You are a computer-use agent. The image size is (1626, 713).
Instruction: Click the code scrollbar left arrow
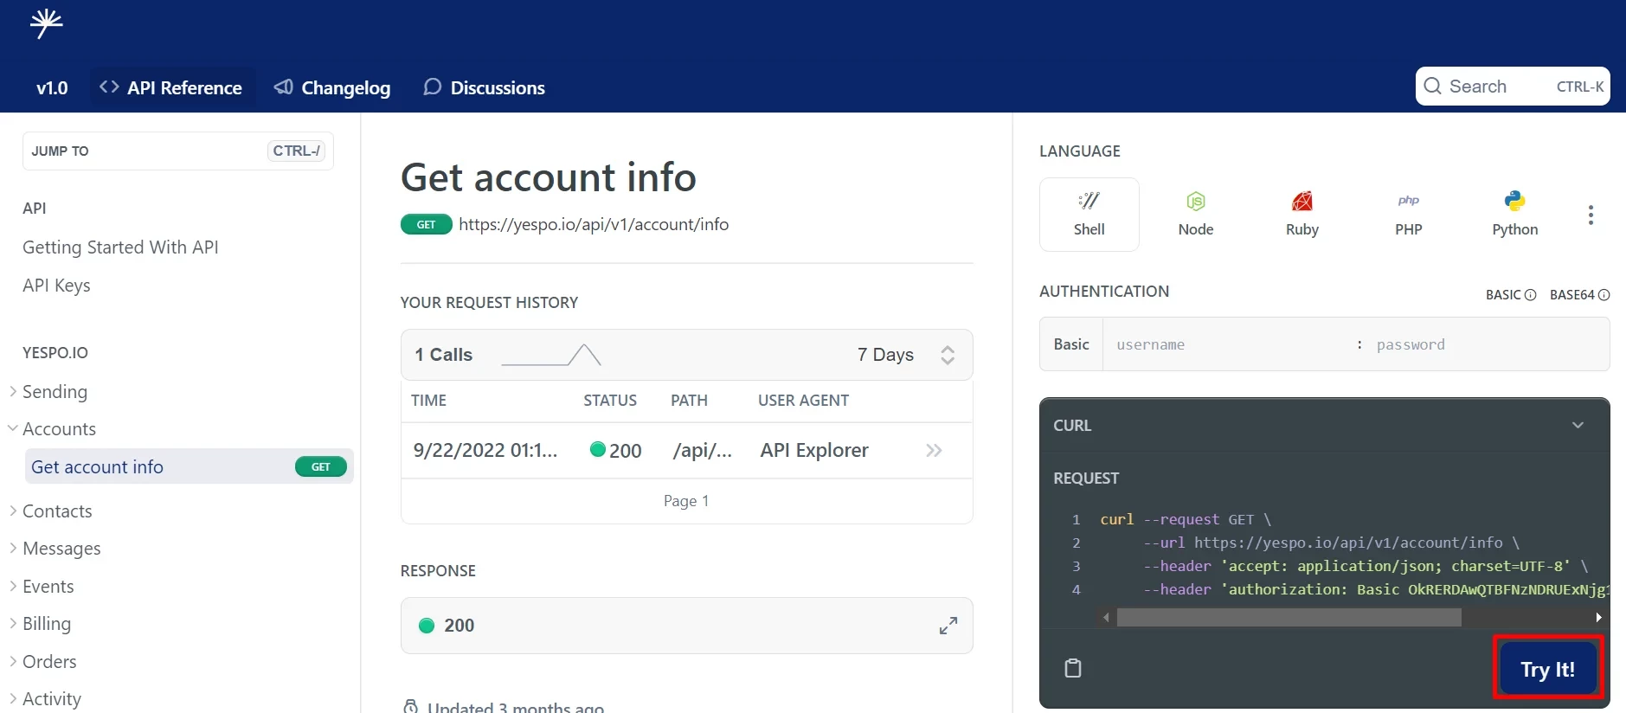[1106, 617]
